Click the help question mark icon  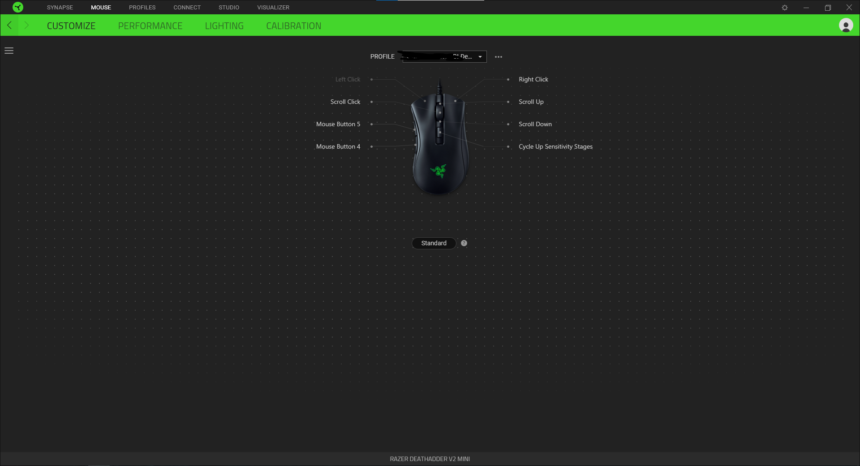click(464, 243)
